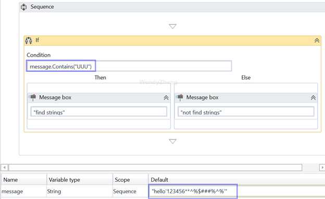Select the Else Message box title
Image resolution: width=325 pixels, height=199 pixels.
[202, 97]
